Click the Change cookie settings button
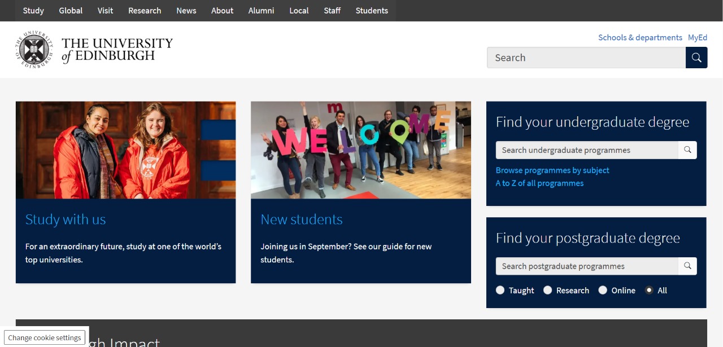 (45, 337)
